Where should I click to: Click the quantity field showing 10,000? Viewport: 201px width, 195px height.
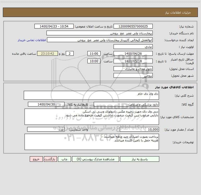tap(139, 130)
